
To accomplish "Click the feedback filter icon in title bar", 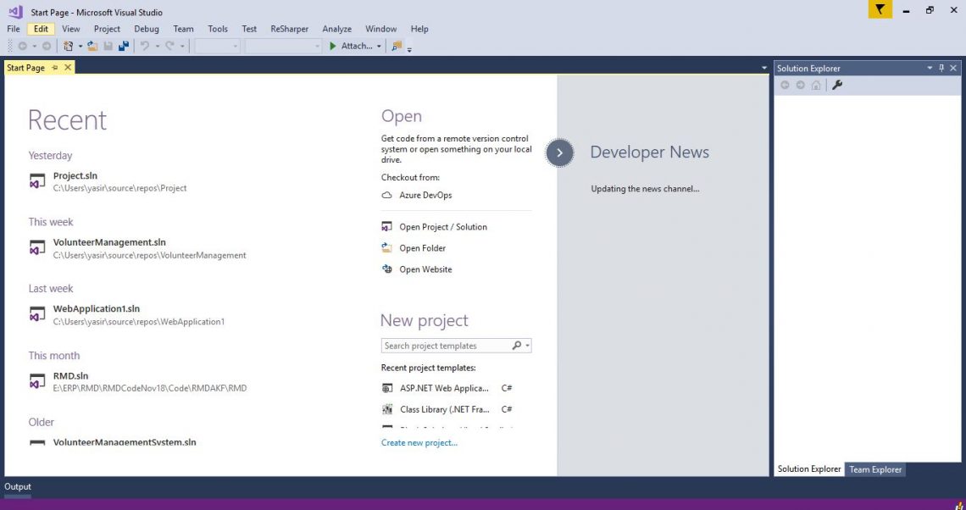I will click(x=880, y=10).
